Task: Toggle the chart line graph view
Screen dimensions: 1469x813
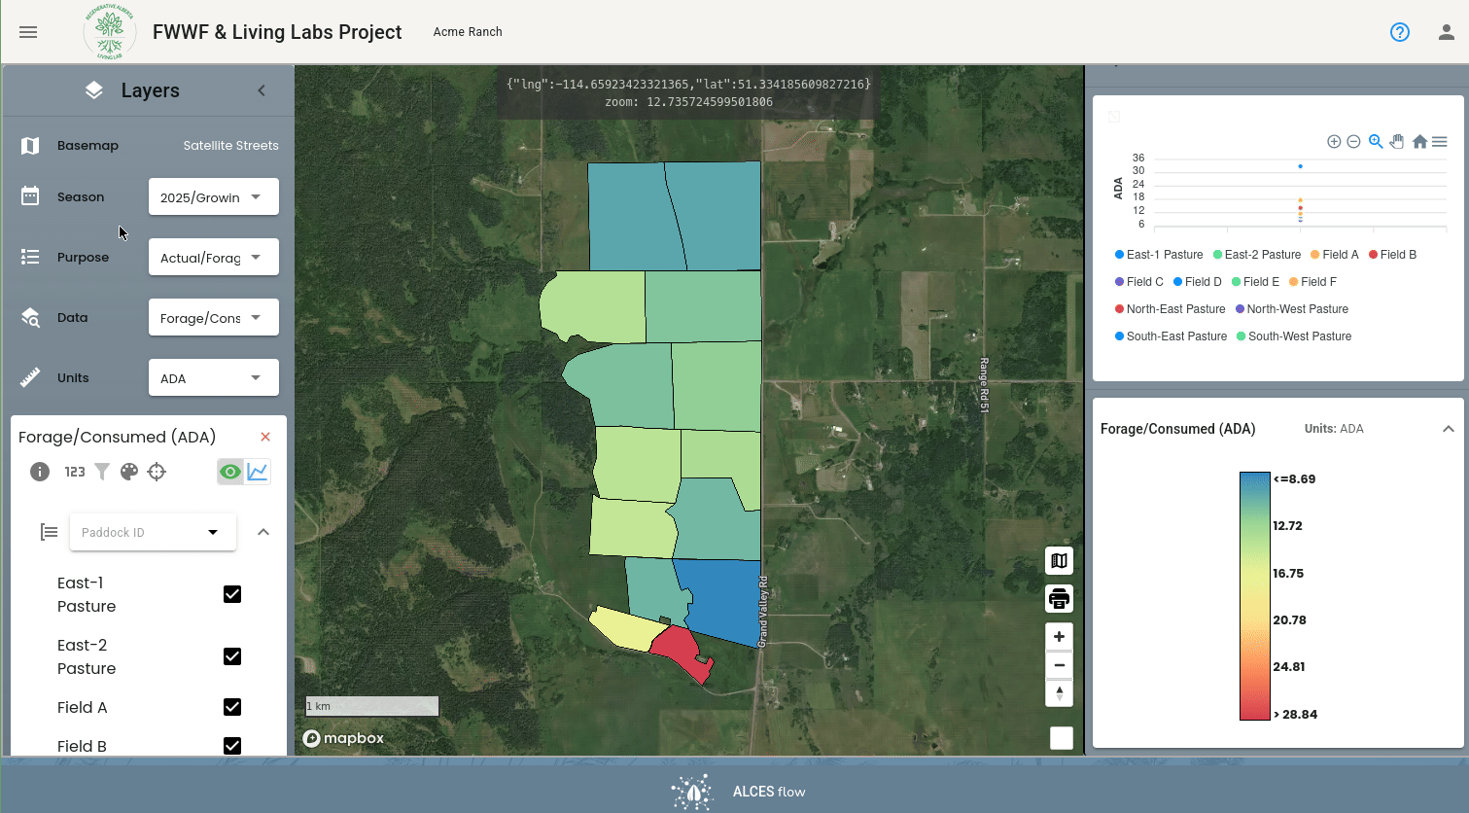Action: point(258,472)
